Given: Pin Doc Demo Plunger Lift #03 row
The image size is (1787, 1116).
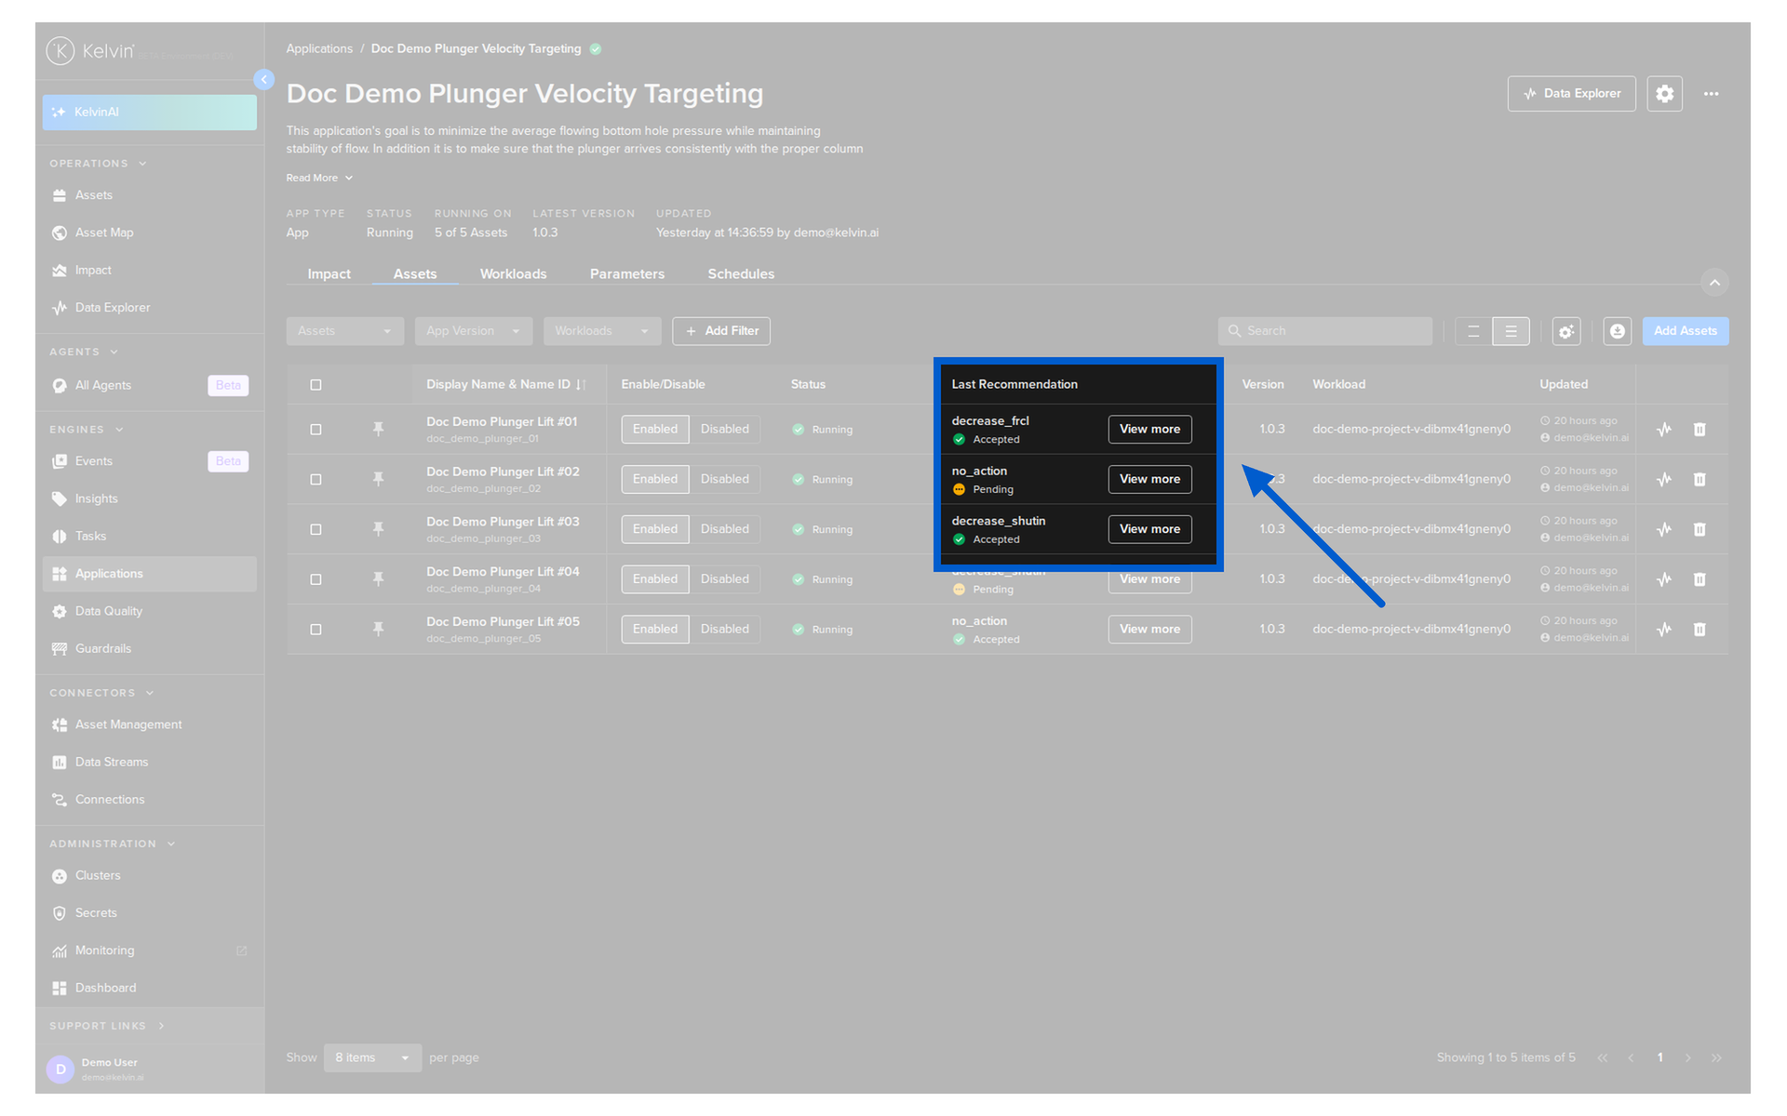Looking at the screenshot, I should [378, 529].
